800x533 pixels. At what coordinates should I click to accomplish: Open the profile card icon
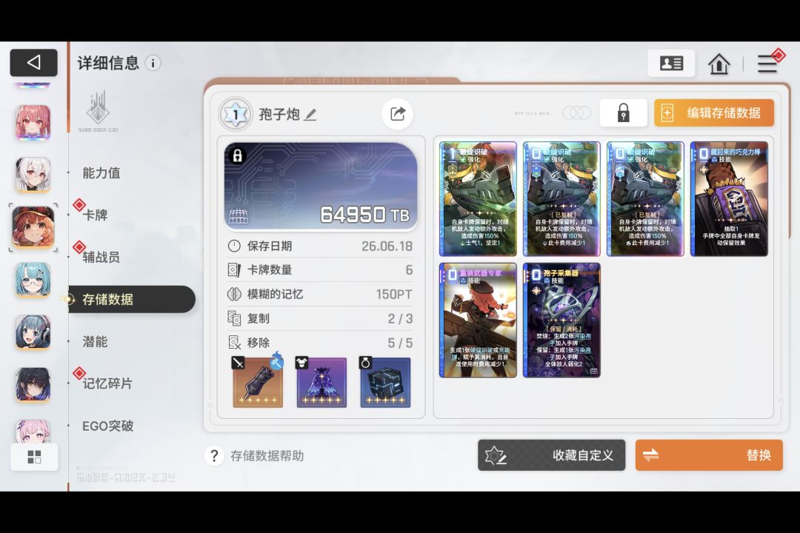click(x=671, y=63)
